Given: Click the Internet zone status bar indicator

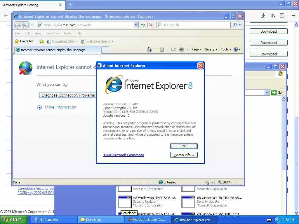Looking at the screenshot, I should pyautogui.click(x=167, y=182).
